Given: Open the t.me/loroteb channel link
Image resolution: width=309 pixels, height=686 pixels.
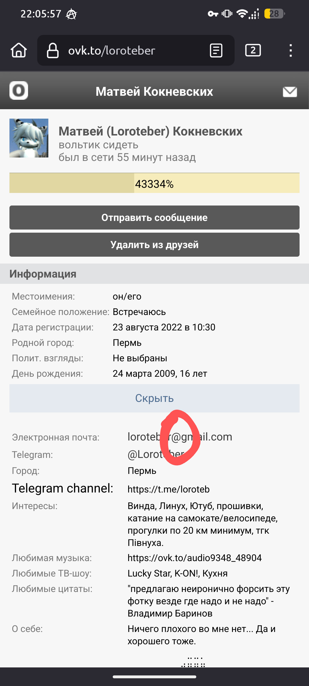Looking at the screenshot, I should 169,489.
